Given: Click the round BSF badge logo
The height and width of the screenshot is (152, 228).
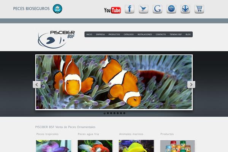Looking at the screenshot, I should tap(57, 9).
